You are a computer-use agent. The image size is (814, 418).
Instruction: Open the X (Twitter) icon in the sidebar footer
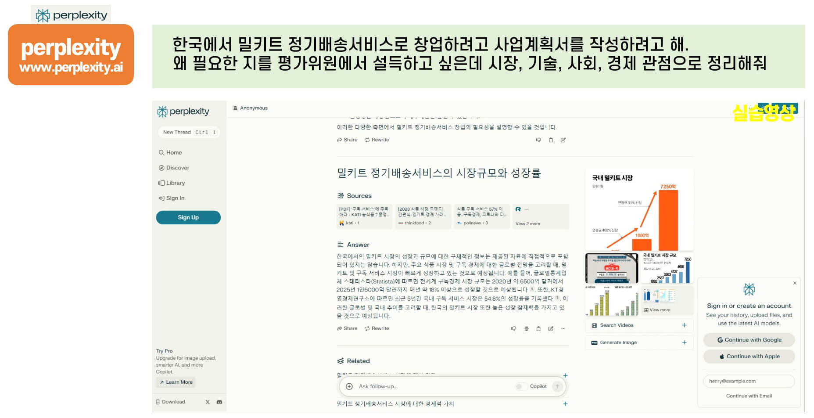[x=208, y=402]
